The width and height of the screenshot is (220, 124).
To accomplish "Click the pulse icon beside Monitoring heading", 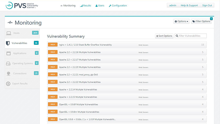I will pos(10,22).
